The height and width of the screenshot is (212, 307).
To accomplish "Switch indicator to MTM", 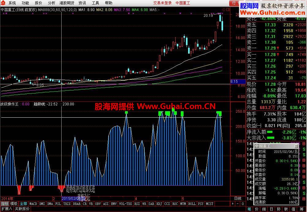I will [x=183, y=204].
